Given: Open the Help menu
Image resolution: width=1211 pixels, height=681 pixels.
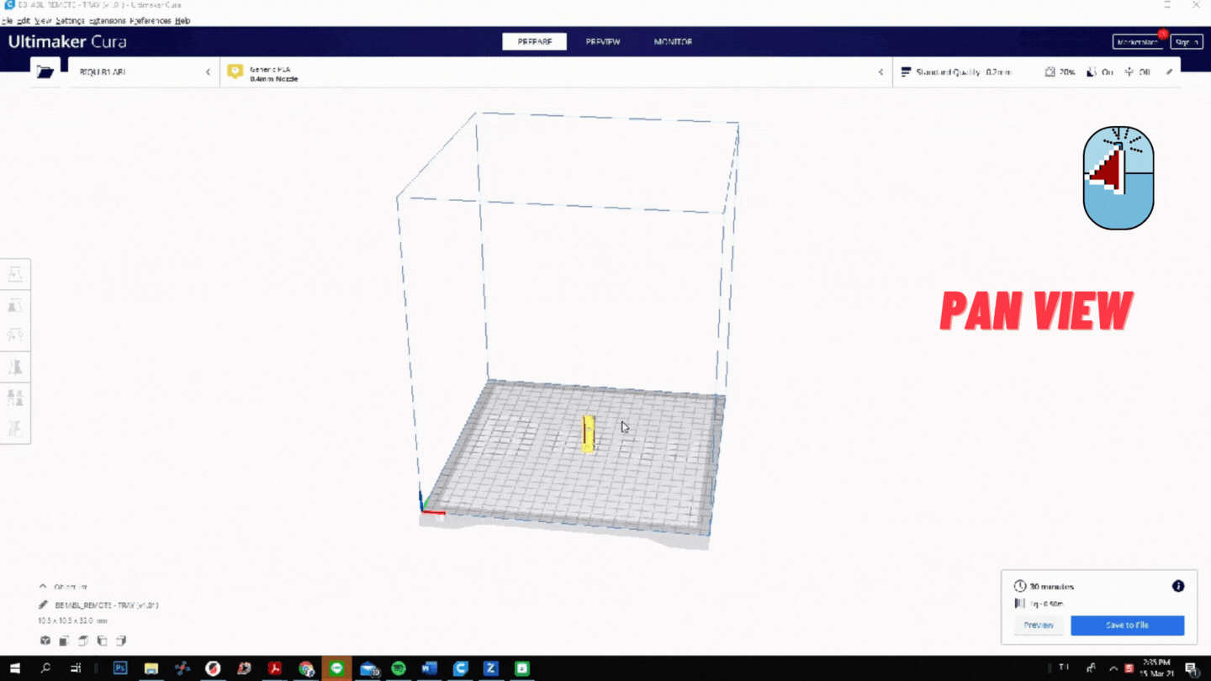Looking at the screenshot, I should pyautogui.click(x=182, y=20).
